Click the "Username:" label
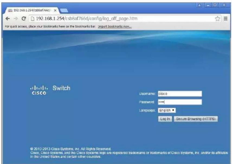Image resolution: width=232 pixels, height=164 pixels. (x=147, y=94)
